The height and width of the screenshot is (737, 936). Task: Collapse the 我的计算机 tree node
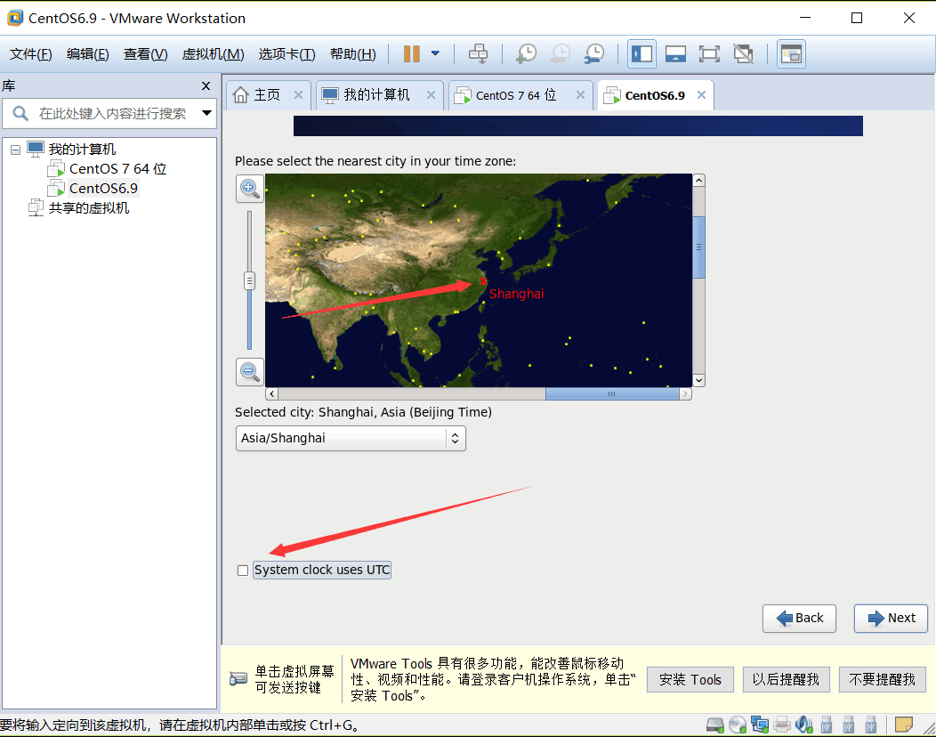[x=15, y=150]
